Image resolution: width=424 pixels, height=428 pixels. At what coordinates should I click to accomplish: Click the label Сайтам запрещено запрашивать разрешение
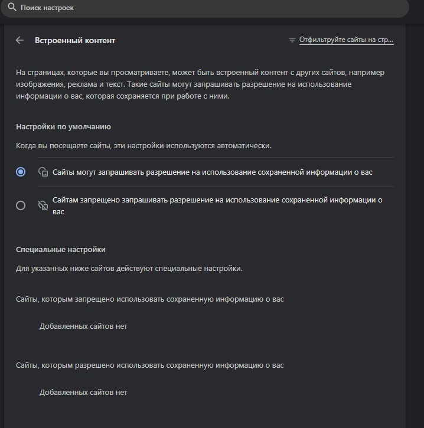[217, 206]
